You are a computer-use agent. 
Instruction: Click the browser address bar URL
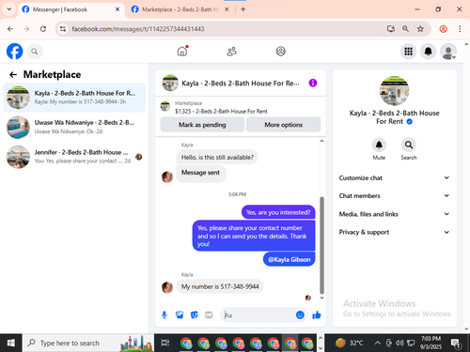(138, 29)
